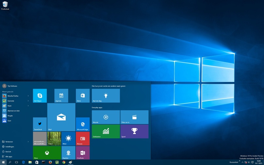Show hidden system tray icons
Screen dimensions: 264x165
(242, 162)
